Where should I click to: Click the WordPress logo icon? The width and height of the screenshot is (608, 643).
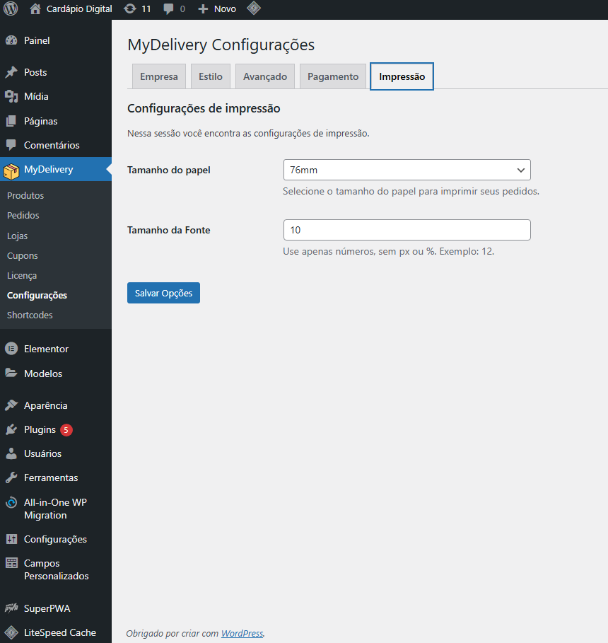(x=11, y=9)
